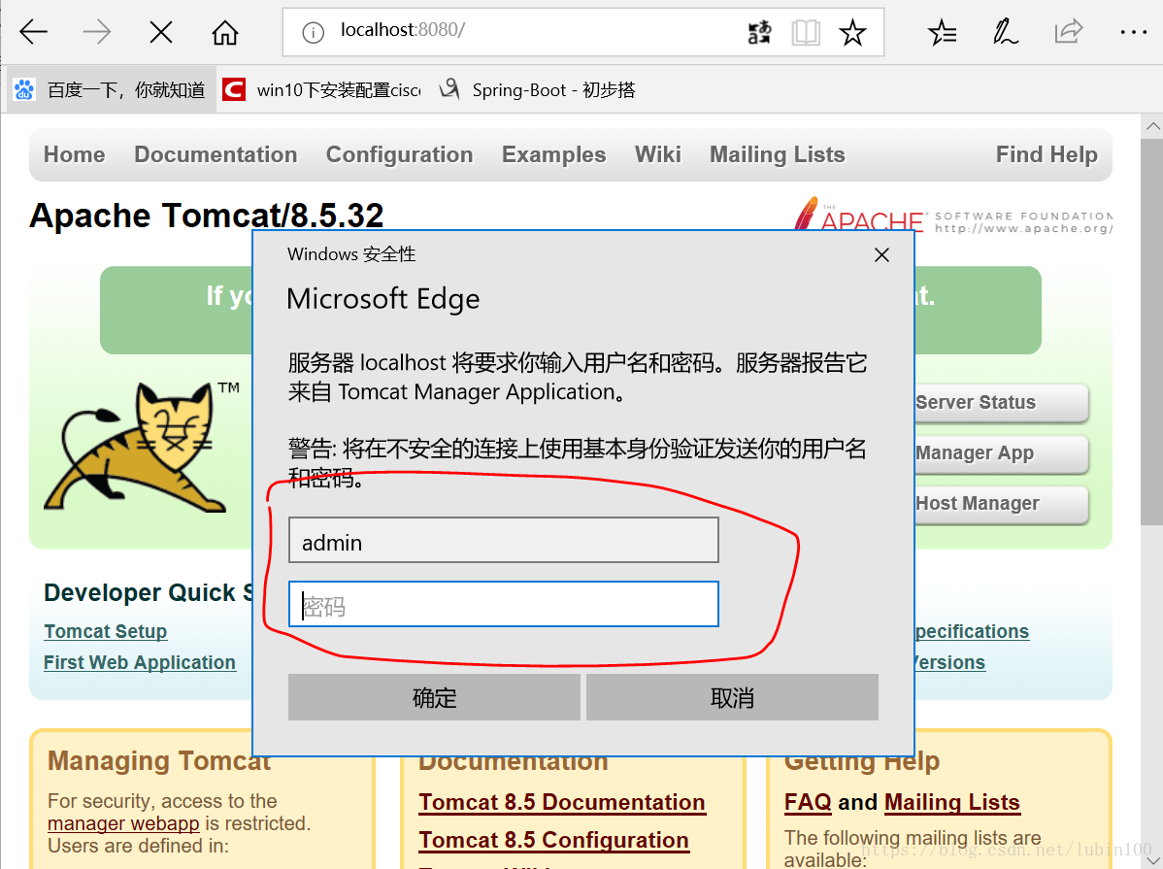Open the Examples nav item
The image size is (1163, 869).
[554, 154]
